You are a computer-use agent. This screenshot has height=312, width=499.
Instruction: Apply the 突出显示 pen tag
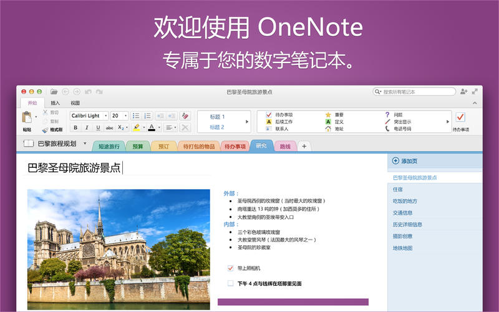click(398, 122)
